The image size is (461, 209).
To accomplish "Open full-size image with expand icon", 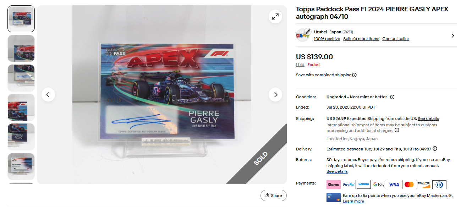I will 275,16.
